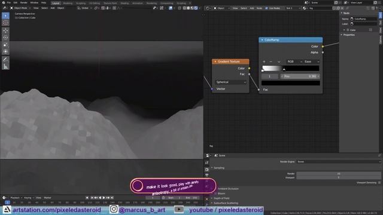383x215 pixels.
Task: Click the black color stop swatch field
Action: pyautogui.click(x=291, y=83)
